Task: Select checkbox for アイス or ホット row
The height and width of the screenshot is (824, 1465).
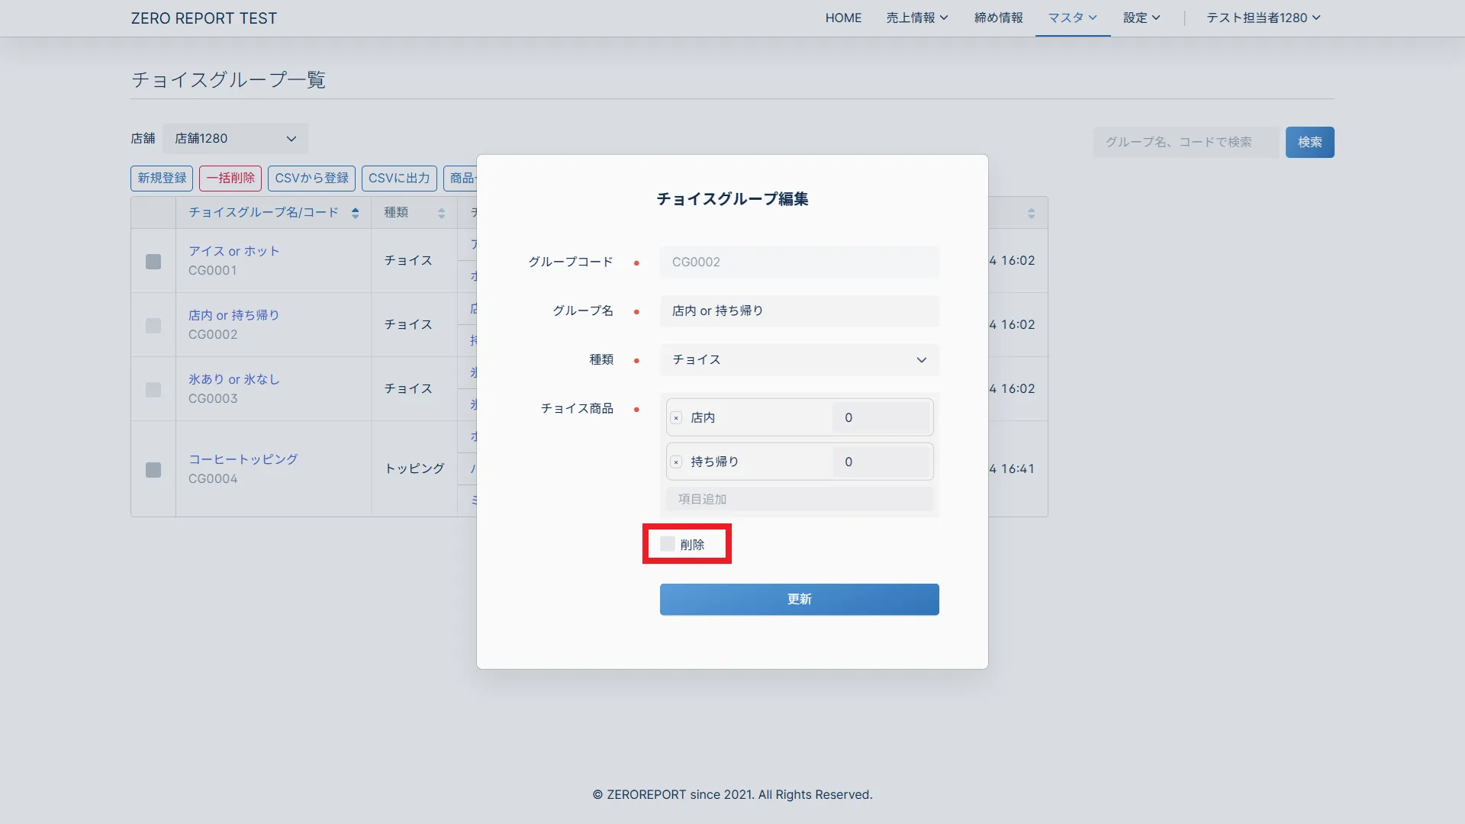Action: pos(153,262)
